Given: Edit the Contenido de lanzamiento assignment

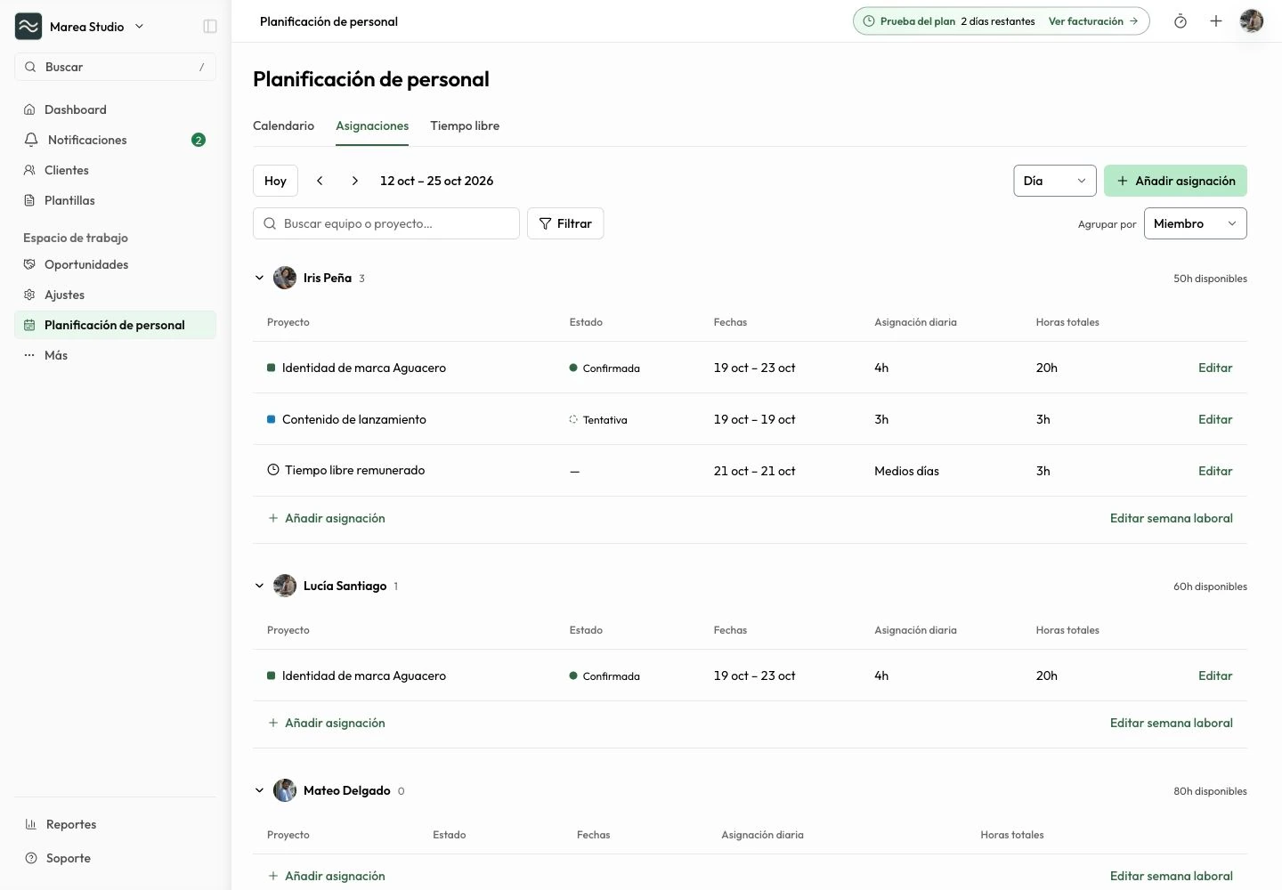Looking at the screenshot, I should point(1215,419).
